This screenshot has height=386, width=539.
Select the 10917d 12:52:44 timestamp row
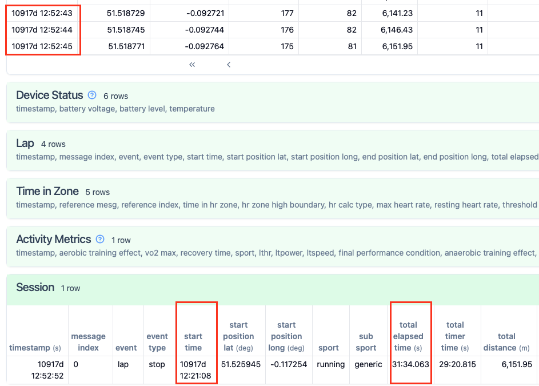point(42,30)
